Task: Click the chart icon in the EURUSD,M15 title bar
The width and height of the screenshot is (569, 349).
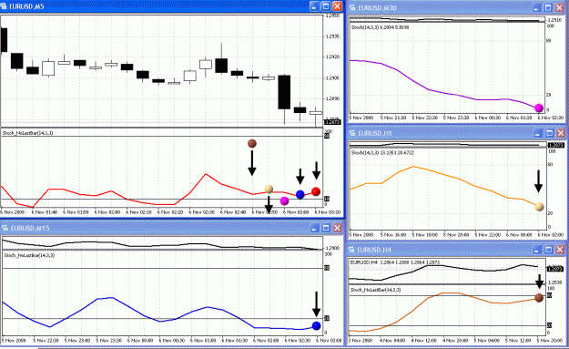Action: pyautogui.click(x=5, y=228)
